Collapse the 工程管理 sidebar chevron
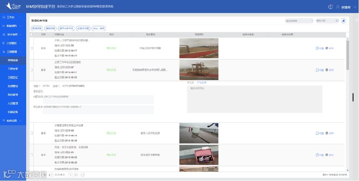 [20, 52]
